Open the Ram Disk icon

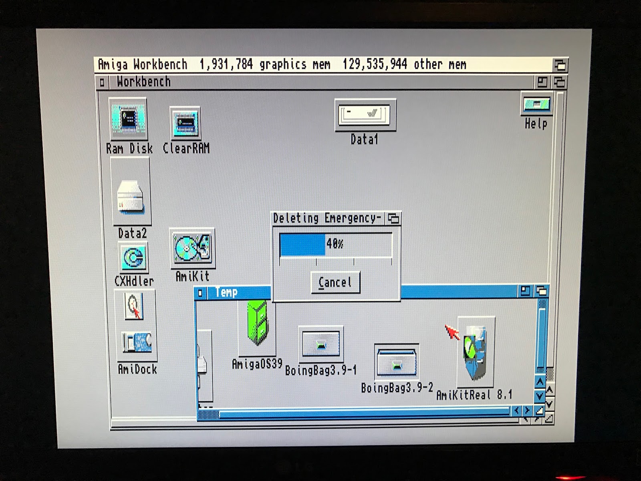pyautogui.click(x=128, y=119)
